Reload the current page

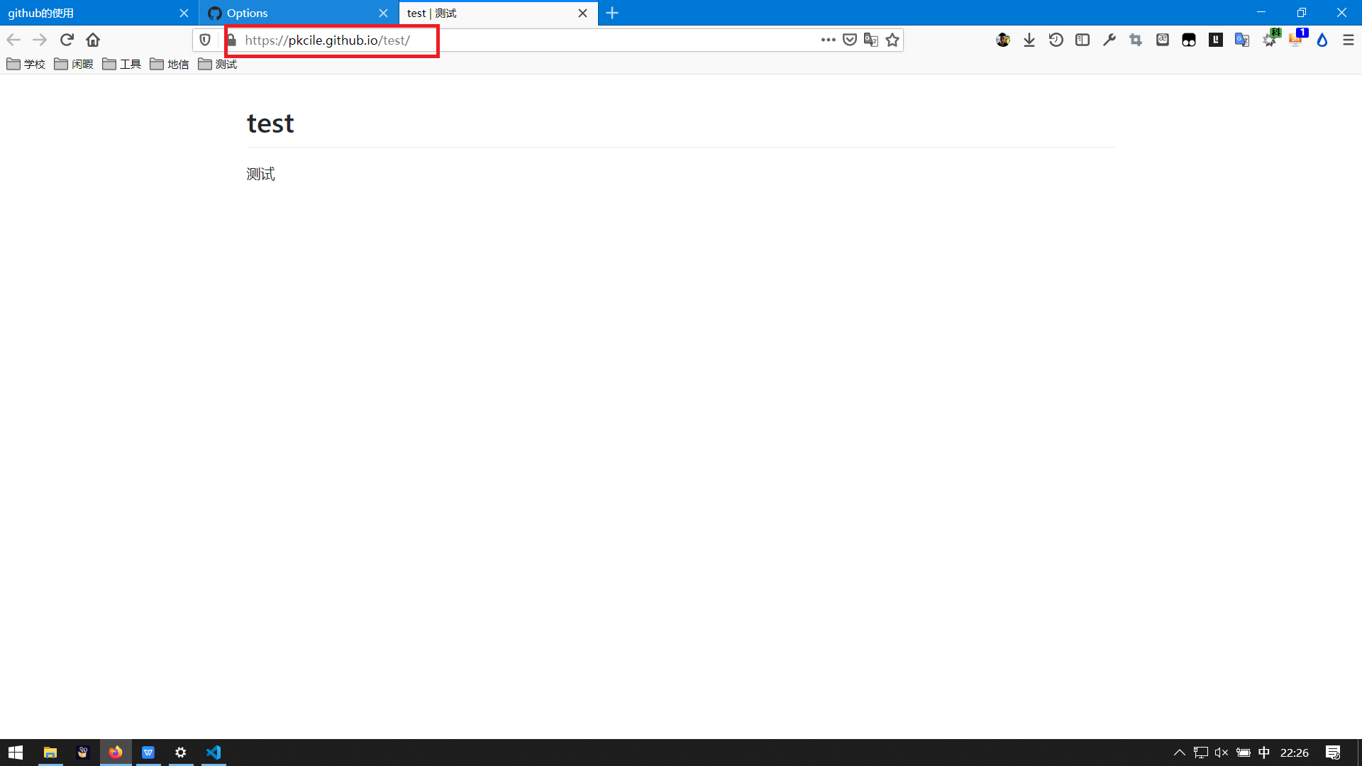(67, 40)
